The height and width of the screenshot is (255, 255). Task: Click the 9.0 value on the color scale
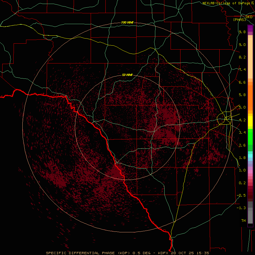click(242, 44)
